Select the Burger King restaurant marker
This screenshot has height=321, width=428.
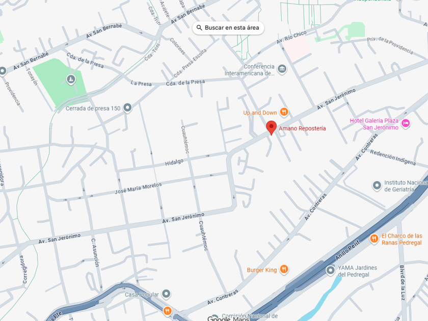tap(284, 270)
